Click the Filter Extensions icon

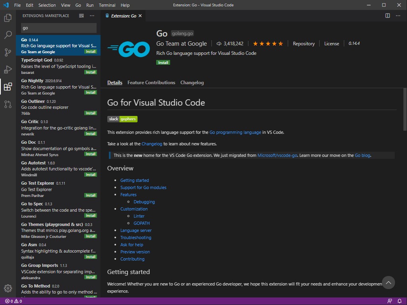(81, 16)
